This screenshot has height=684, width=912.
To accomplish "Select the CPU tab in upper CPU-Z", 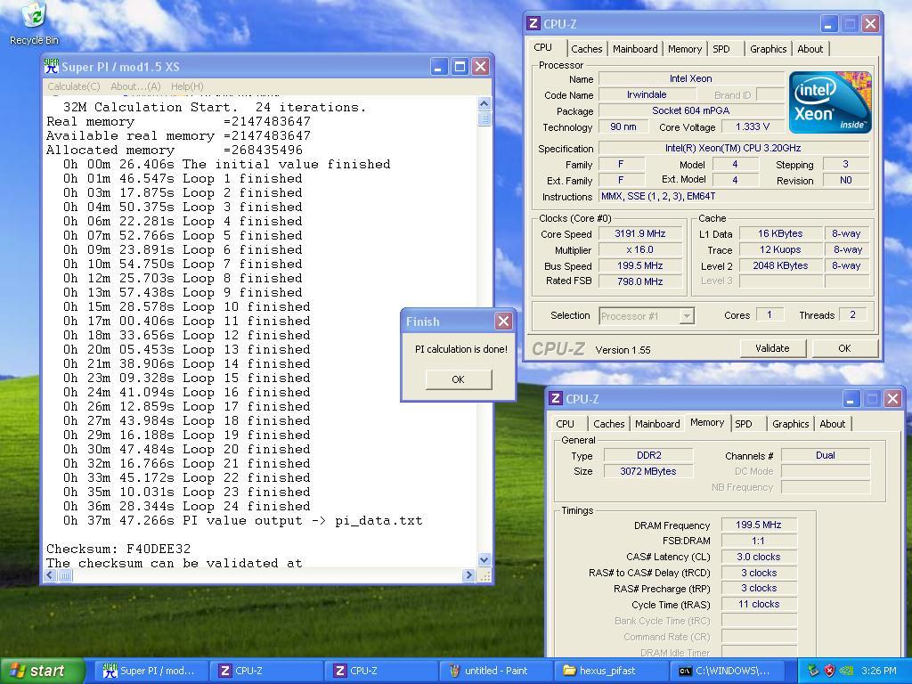I will tap(542, 48).
